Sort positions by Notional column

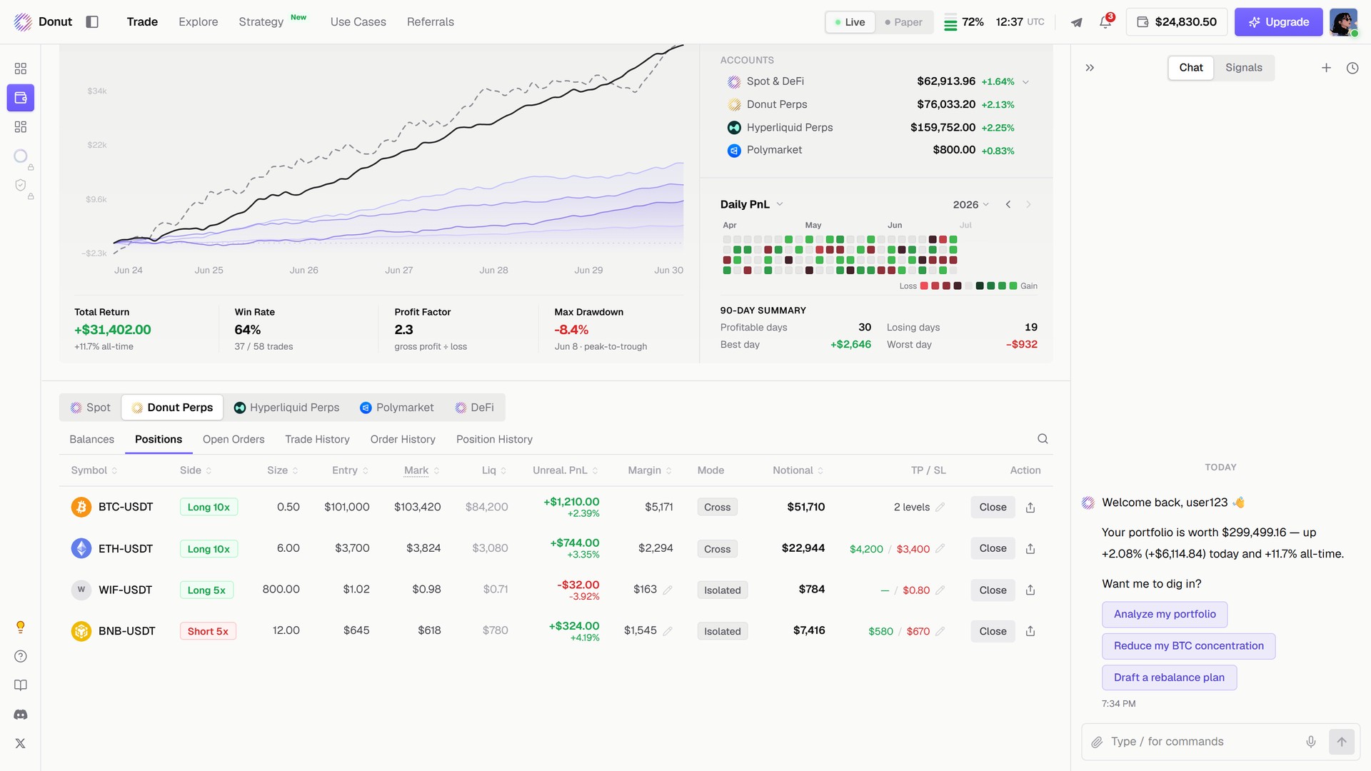coord(798,470)
